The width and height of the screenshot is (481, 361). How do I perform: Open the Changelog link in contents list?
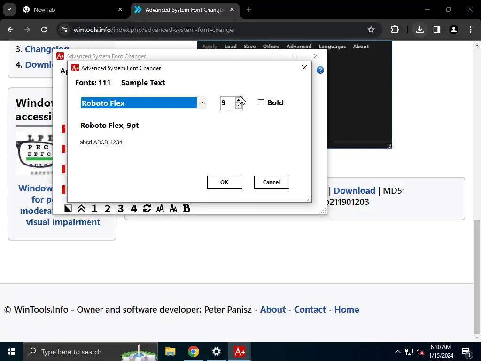[x=47, y=49]
